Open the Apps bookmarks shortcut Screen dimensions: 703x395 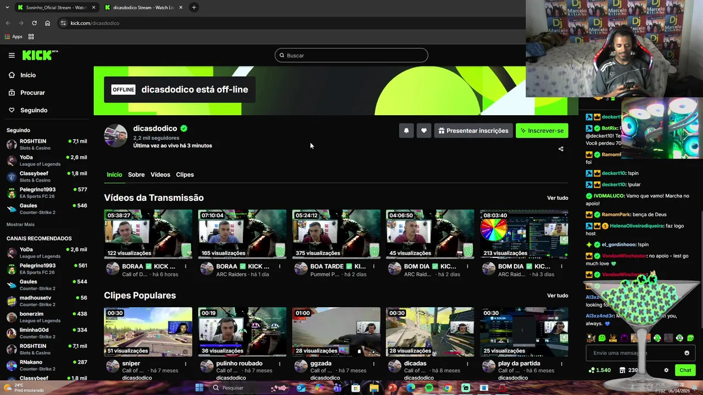click(x=14, y=37)
